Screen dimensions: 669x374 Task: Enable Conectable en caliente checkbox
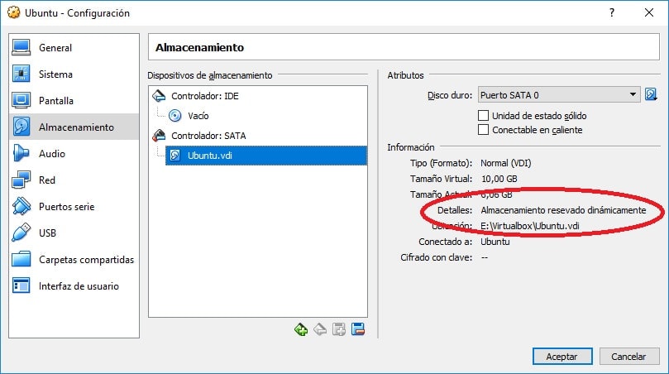pos(483,129)
